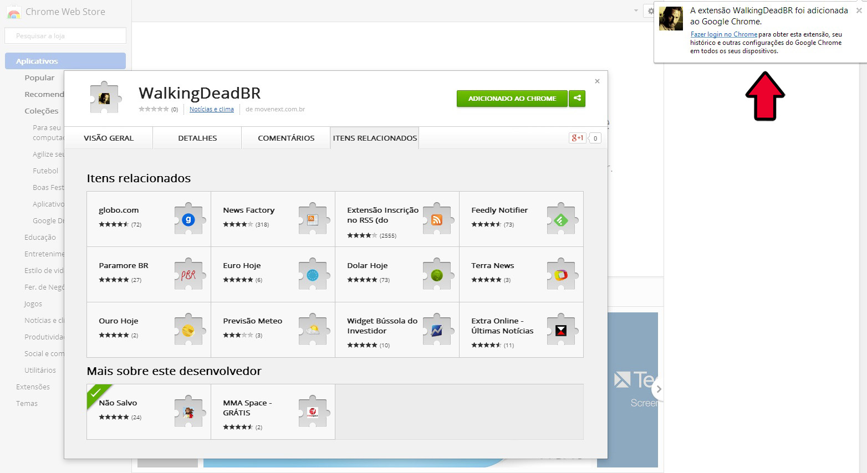Click the settings gear icon at top
Image resolution: width=867 pixels, height=473 pixels.
[x=651, y=11]
